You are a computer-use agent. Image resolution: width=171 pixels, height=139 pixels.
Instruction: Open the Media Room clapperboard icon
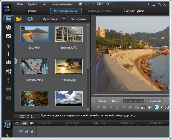click(x=9, y=19)
